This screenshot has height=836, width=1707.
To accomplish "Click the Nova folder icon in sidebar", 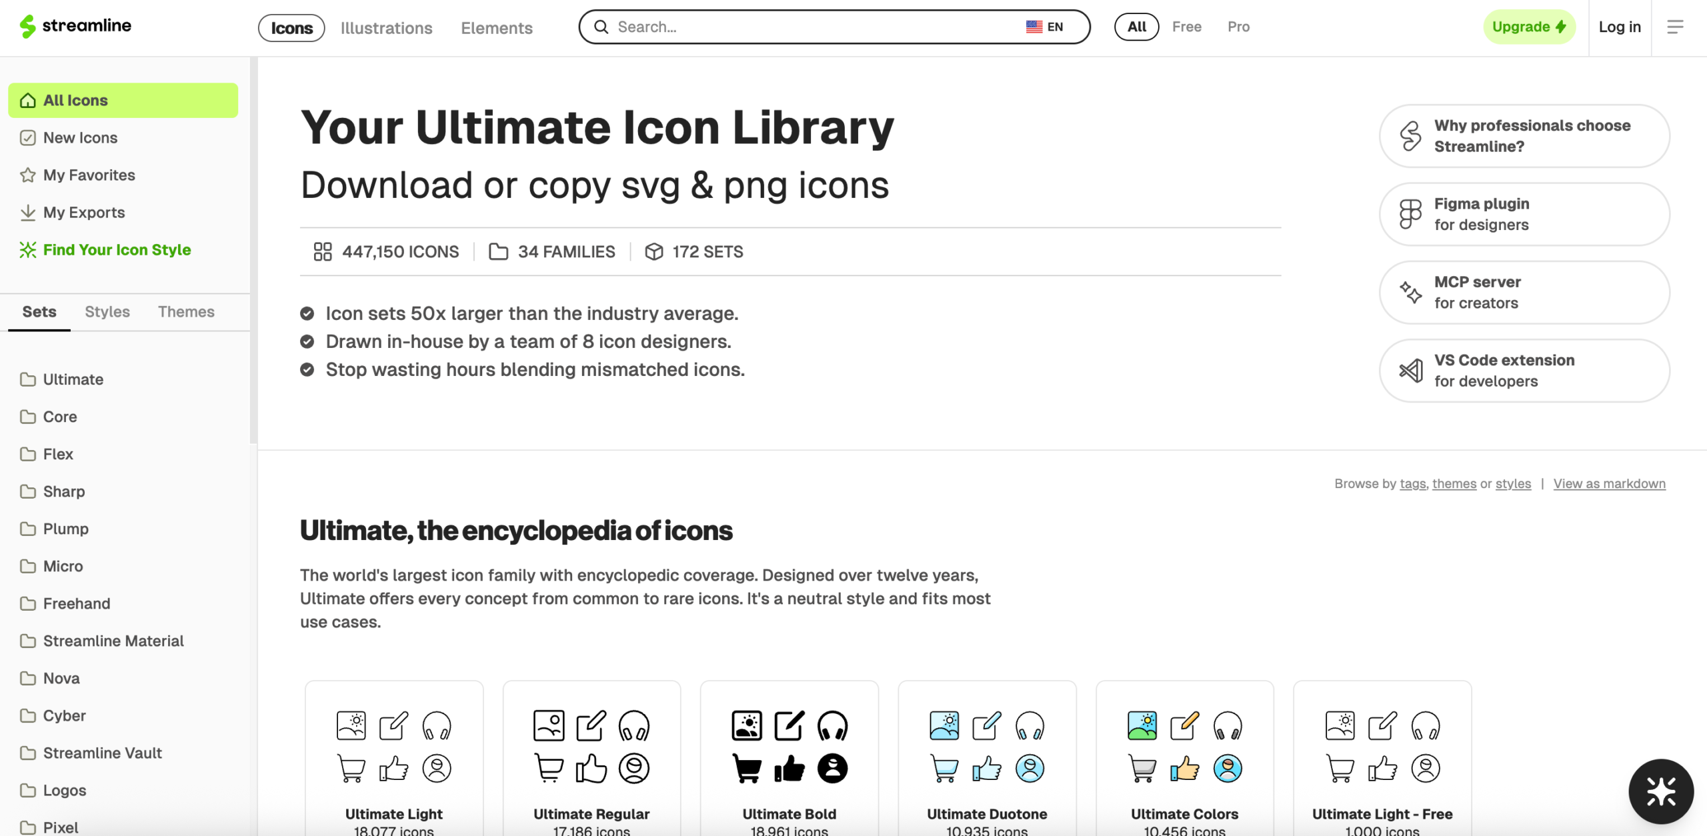I will (28, 678).
